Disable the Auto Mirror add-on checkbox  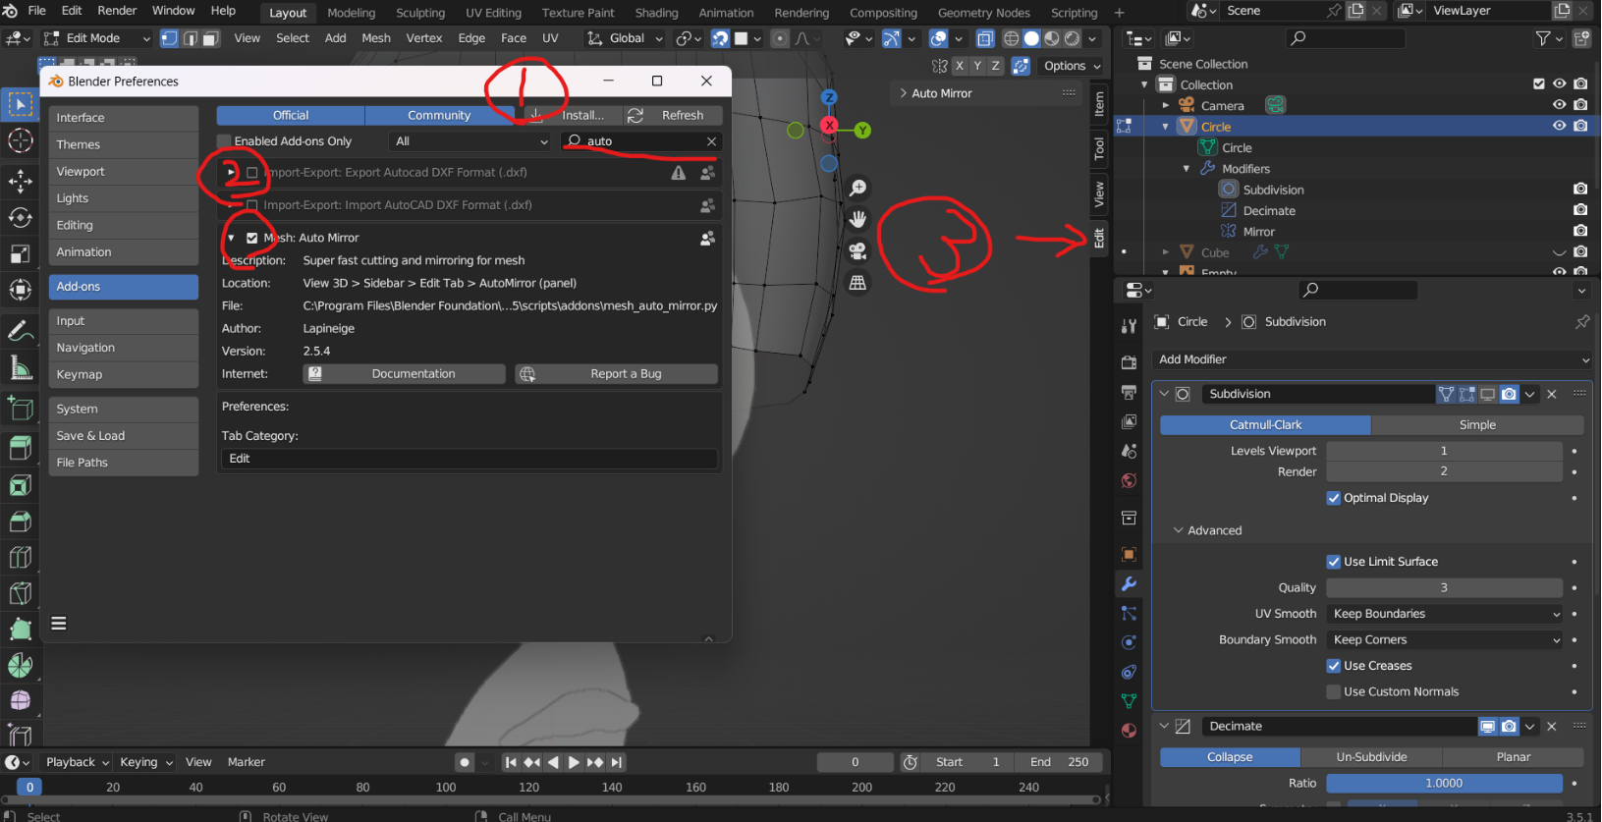(x=252, y=238)
